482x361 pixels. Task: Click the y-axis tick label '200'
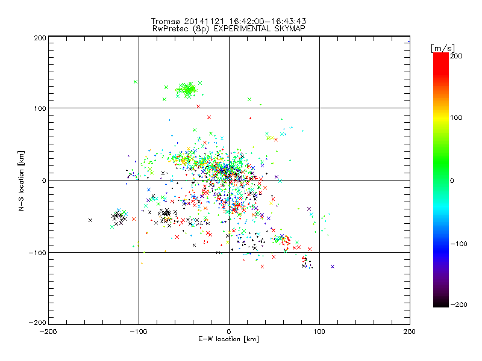coord(40,38)
